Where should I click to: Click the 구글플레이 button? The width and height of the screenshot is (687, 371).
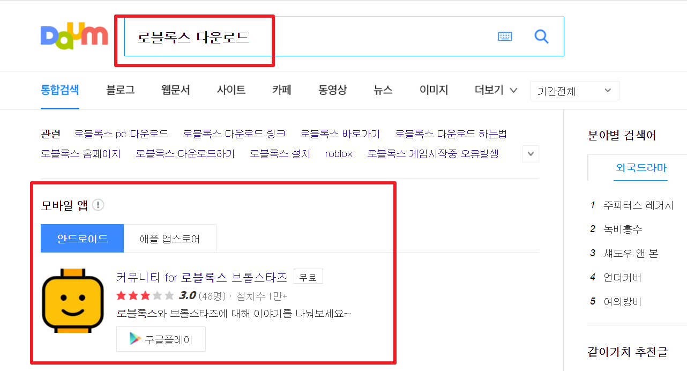pyautogui.click(x=161, y=339)
